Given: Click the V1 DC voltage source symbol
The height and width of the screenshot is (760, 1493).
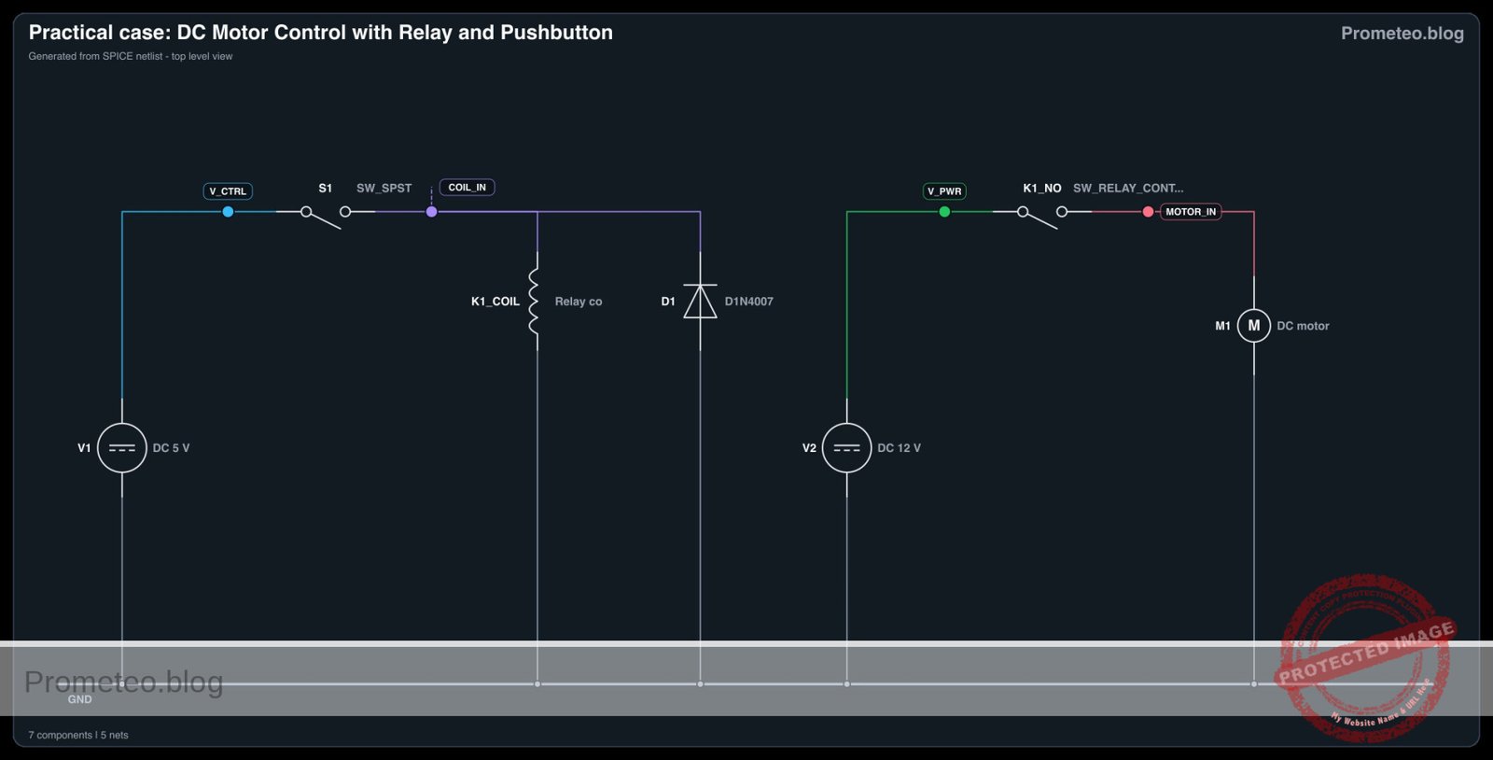Looking at the screenshot, I should coord(122,448).
